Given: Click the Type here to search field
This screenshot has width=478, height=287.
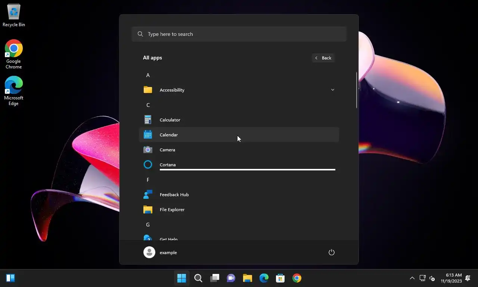Looking at the screenshot, I should [239, 34].
